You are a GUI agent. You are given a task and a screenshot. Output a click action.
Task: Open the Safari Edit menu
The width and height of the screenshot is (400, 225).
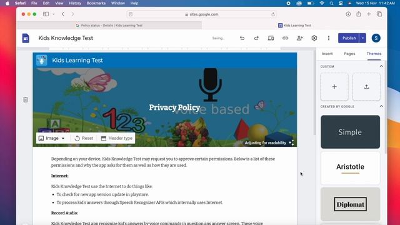point(46,3)
